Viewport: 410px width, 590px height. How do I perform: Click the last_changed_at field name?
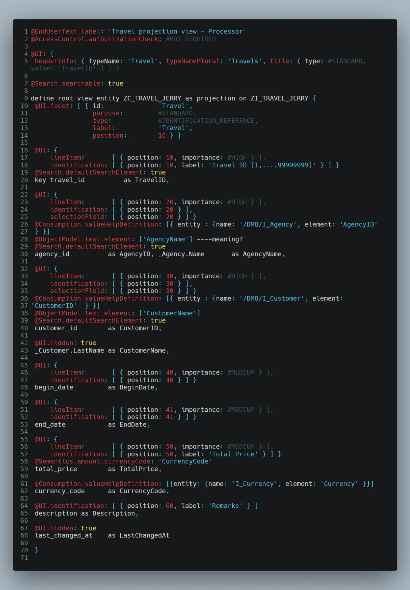pyautogui.click(x=64, y=536)
